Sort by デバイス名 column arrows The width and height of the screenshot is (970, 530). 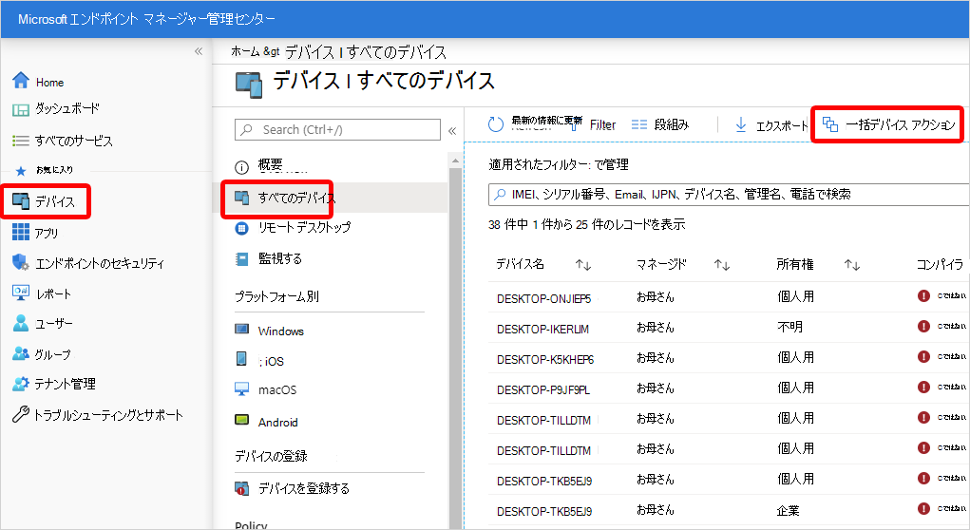tap(582, 265)
